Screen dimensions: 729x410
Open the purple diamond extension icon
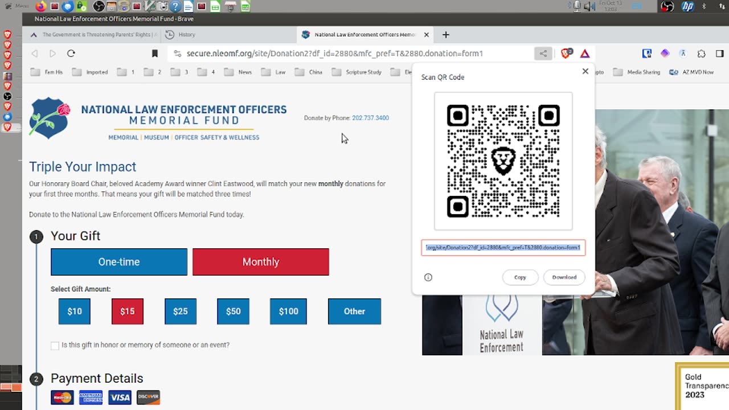pyautogui.click(x=665, y=54)
